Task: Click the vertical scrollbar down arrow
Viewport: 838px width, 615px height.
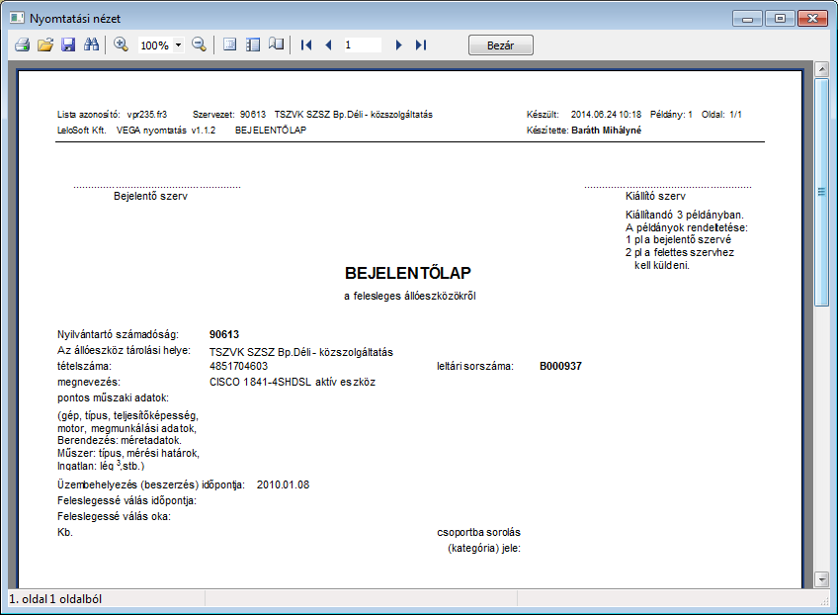Action: point(821,578)
